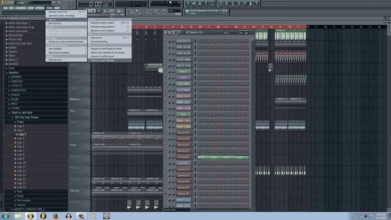
Task: Select the clap 3 sample
Action: (x=22, y=134)
